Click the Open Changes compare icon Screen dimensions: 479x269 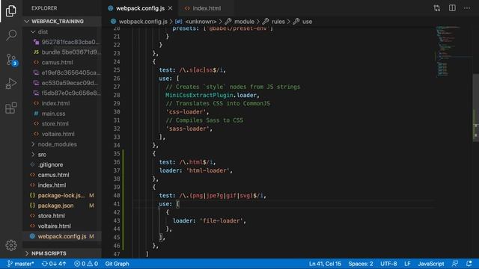437,8
